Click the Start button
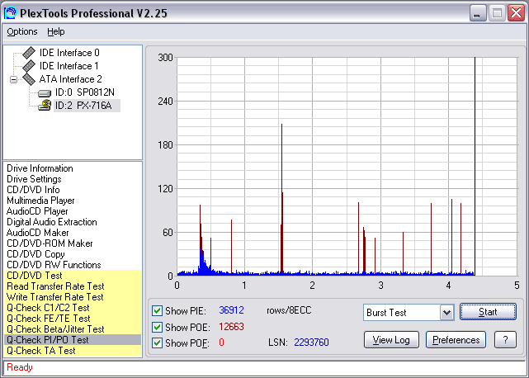The width and height of the screenshot is (529, 378). pos(488,312)
